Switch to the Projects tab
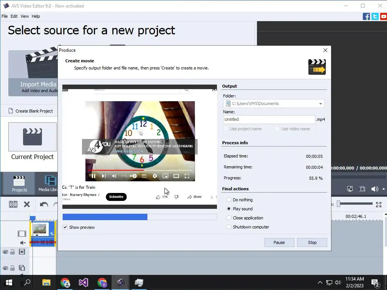 (x=19, y=184)
